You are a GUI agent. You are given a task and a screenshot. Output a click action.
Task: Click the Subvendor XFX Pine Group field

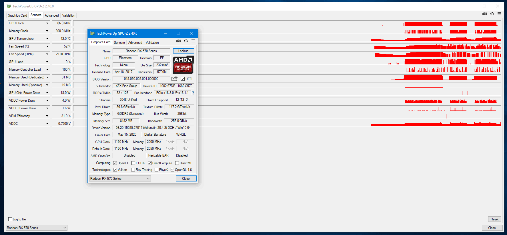pyautogui.click(x=126, y=86)
